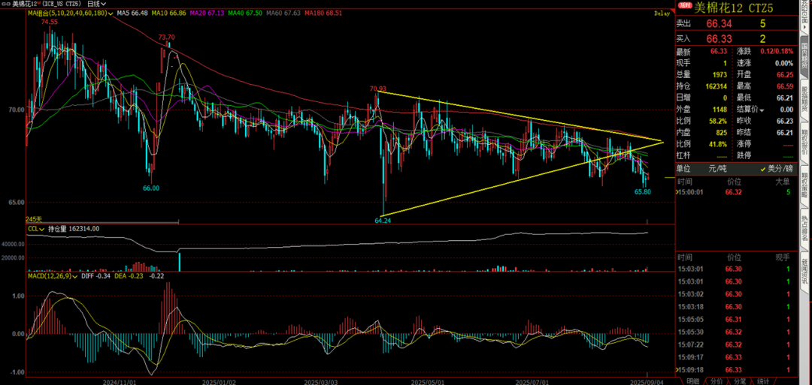Click the 买入 price 66.33
The image size is (812, 385).
click(718, 38)
